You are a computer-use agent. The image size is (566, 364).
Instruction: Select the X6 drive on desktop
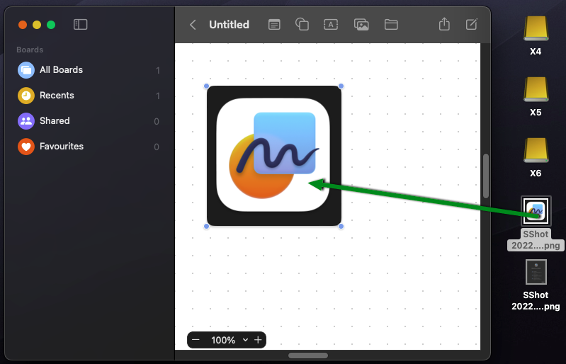(536, 158)
